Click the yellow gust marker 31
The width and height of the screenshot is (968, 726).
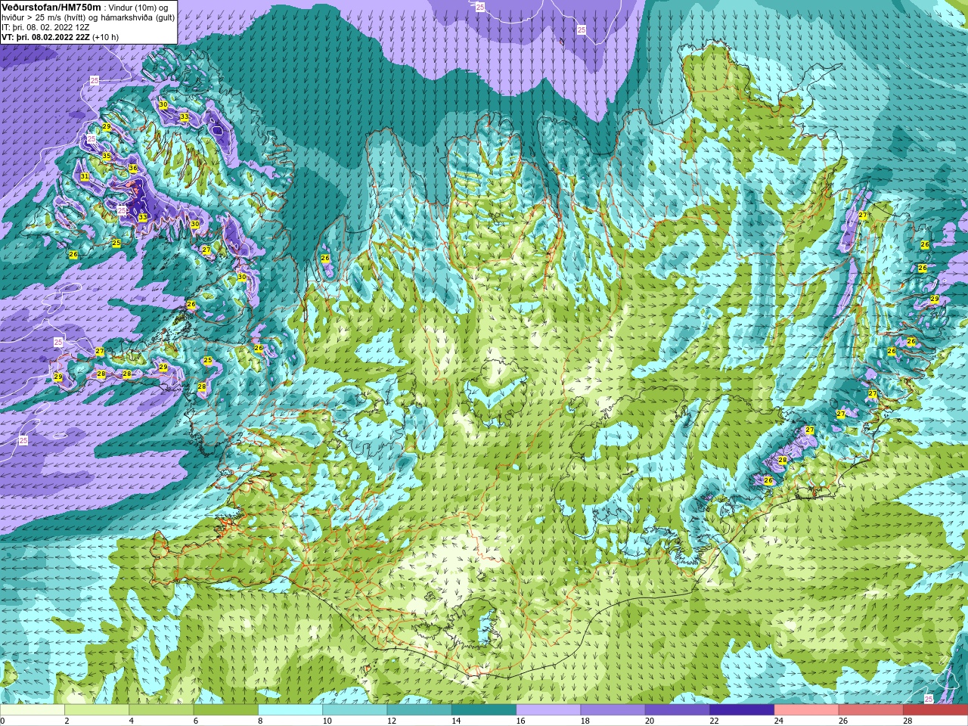85,176
